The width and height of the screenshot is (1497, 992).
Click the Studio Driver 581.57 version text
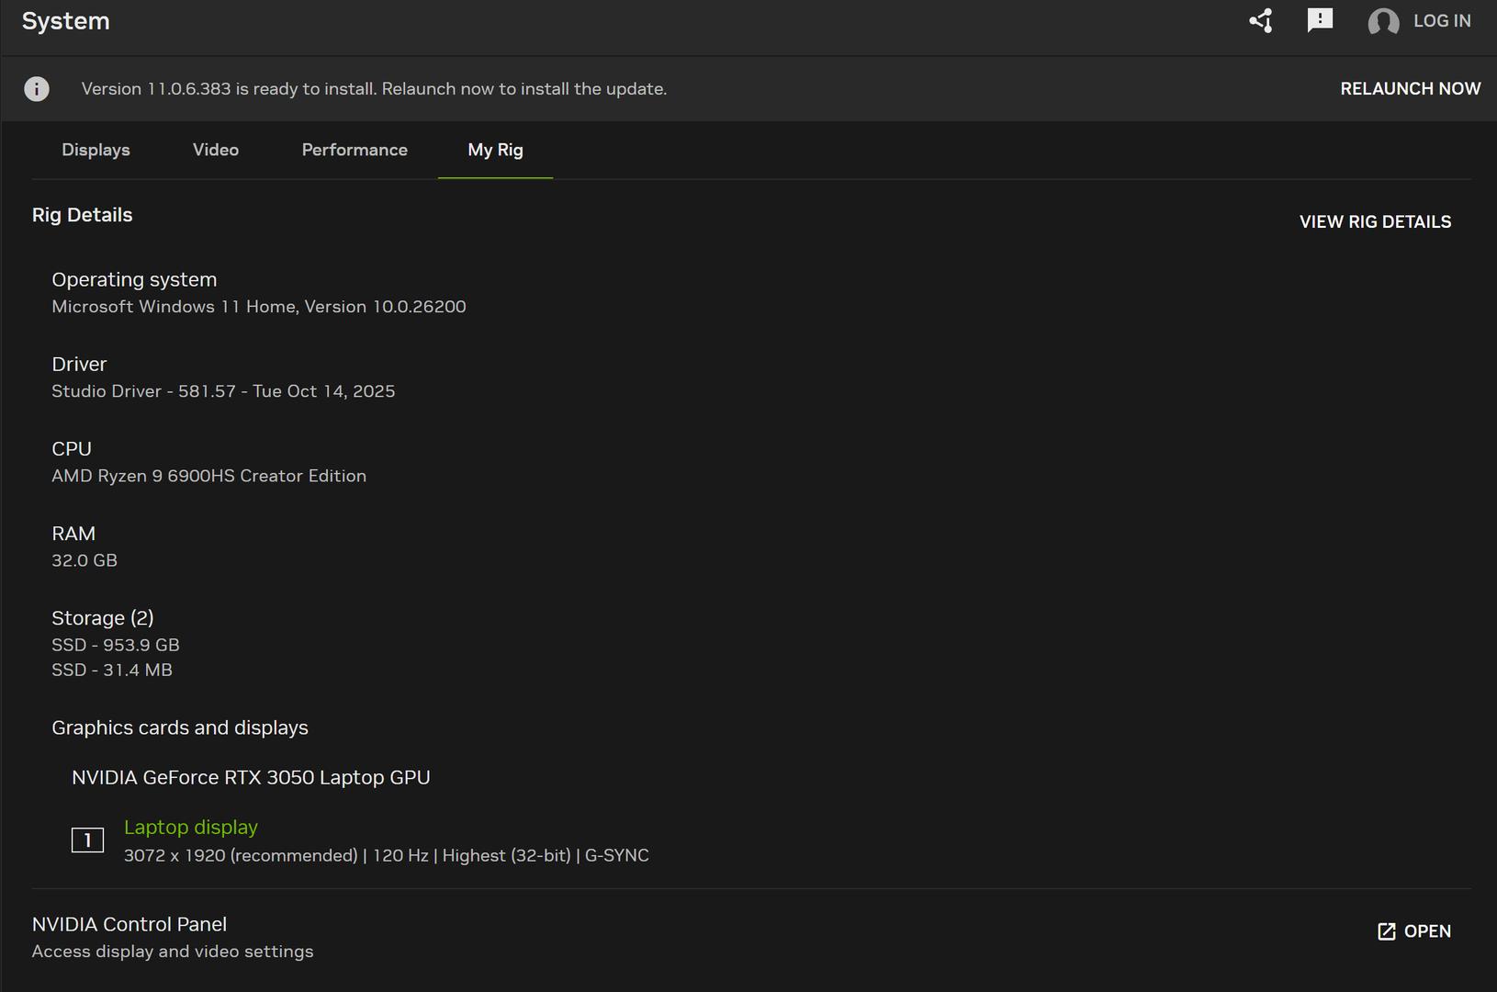223,391
